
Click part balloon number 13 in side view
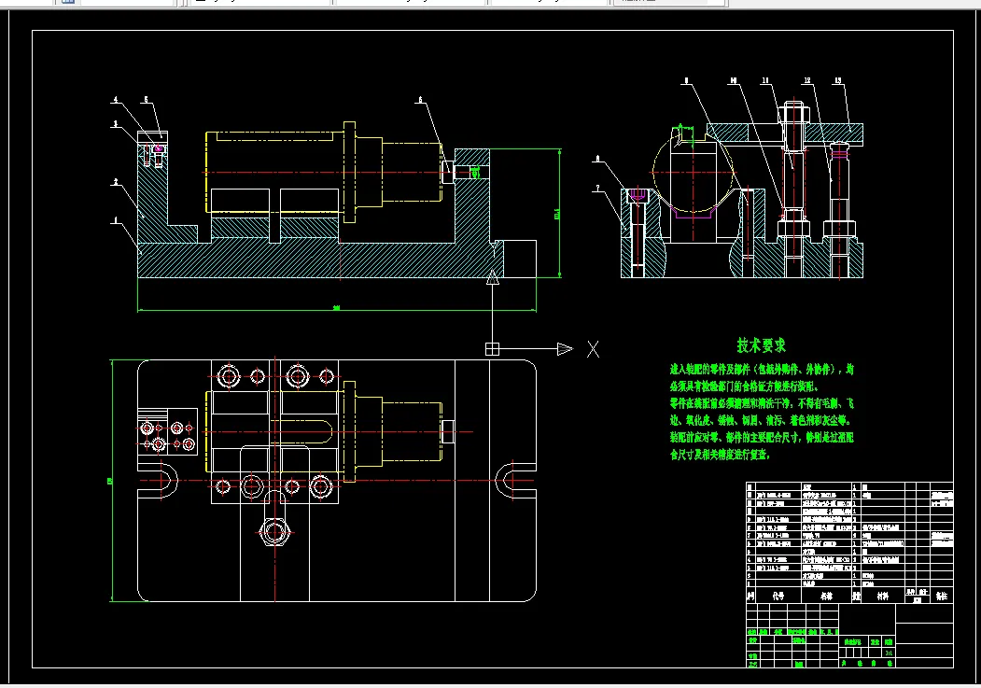(x=838, y=80)
